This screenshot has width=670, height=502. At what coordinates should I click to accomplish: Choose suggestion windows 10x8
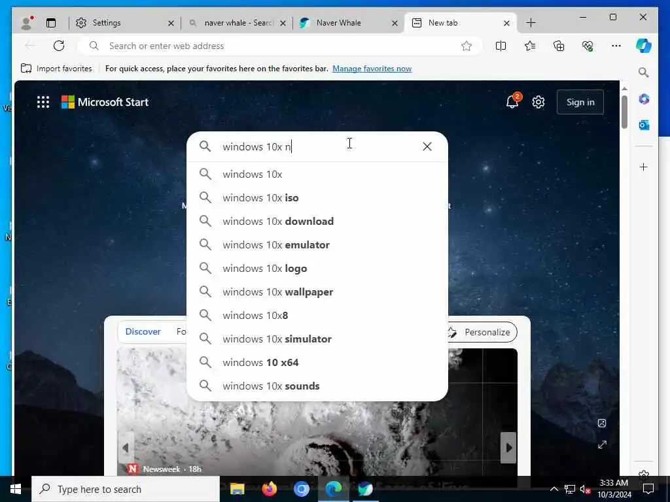click(317, 315)
